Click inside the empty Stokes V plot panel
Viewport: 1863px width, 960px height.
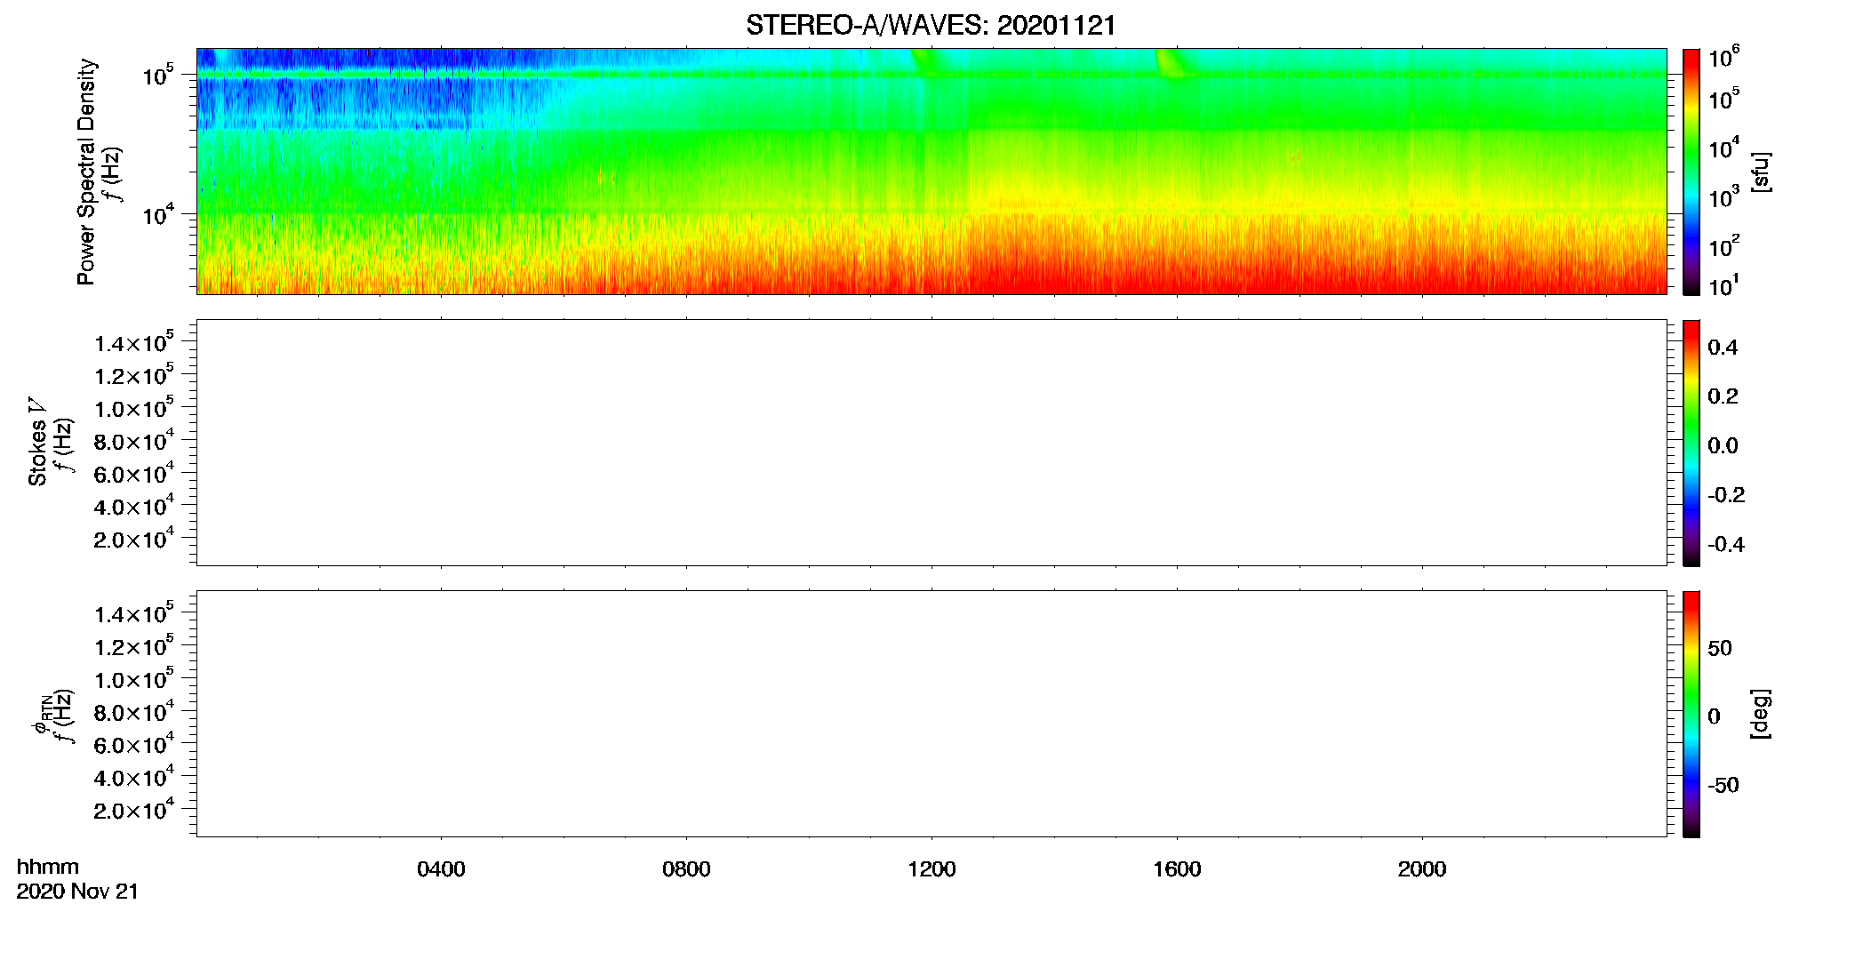tap(931, 443)
